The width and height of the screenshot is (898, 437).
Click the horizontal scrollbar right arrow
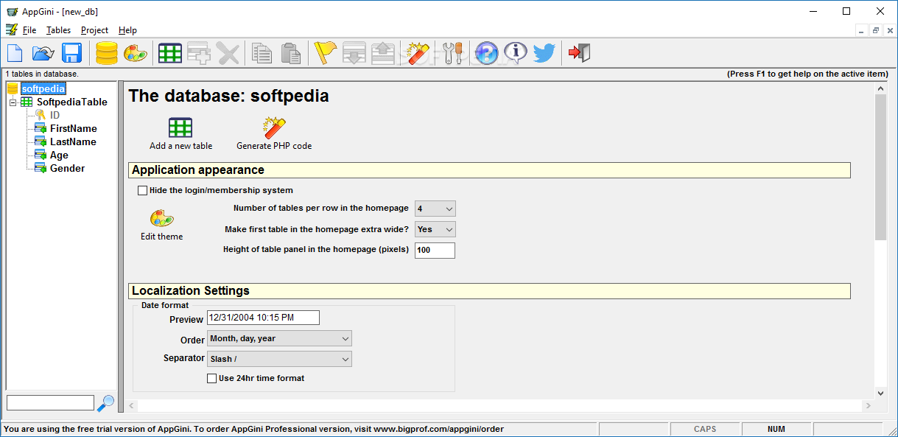(x=868, y=406)
